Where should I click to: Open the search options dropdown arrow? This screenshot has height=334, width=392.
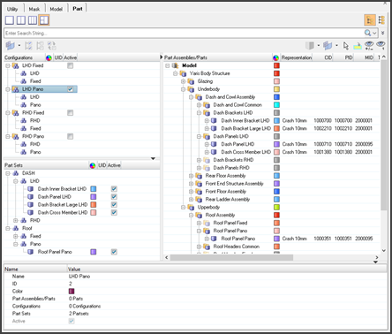click(x=374, y=33)
